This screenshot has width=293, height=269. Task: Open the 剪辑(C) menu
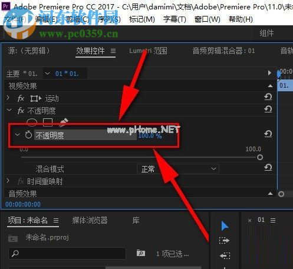click(77, 19)
